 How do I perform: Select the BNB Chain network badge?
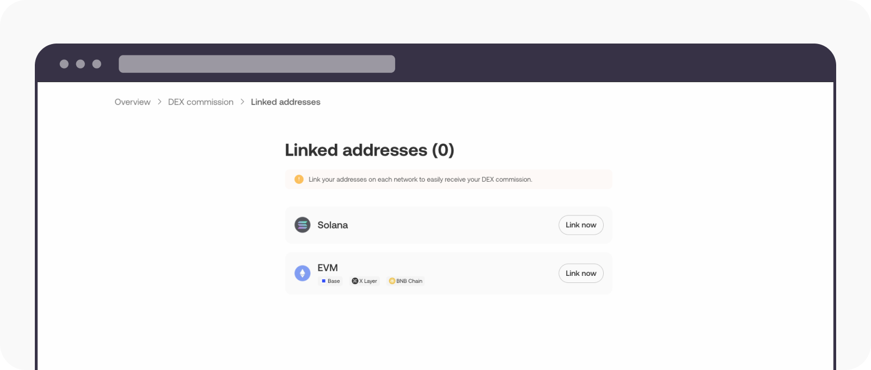click(405, 281)
